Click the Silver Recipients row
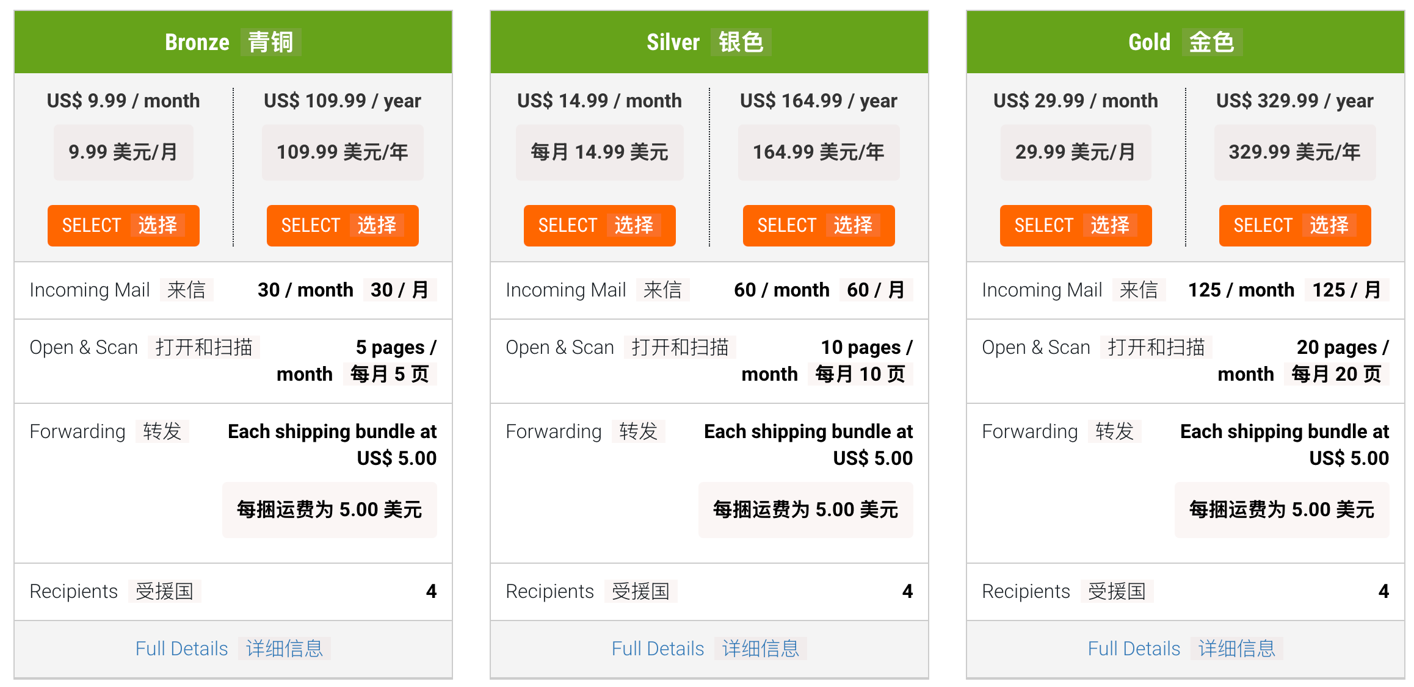 [x=709, y=592]
